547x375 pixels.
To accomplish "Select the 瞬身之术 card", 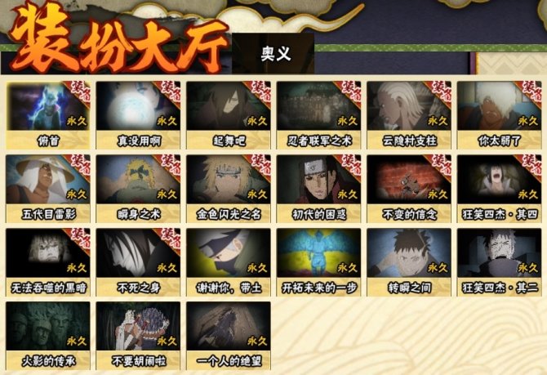I will 138,189.
